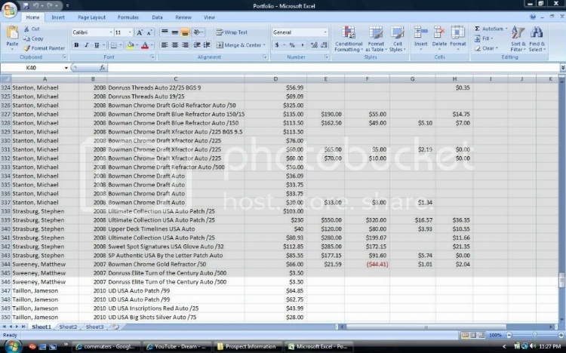The width and height of the screenshot is (566, 353).
Task: Click the AutoSum button
Action: tap(489, 29)
